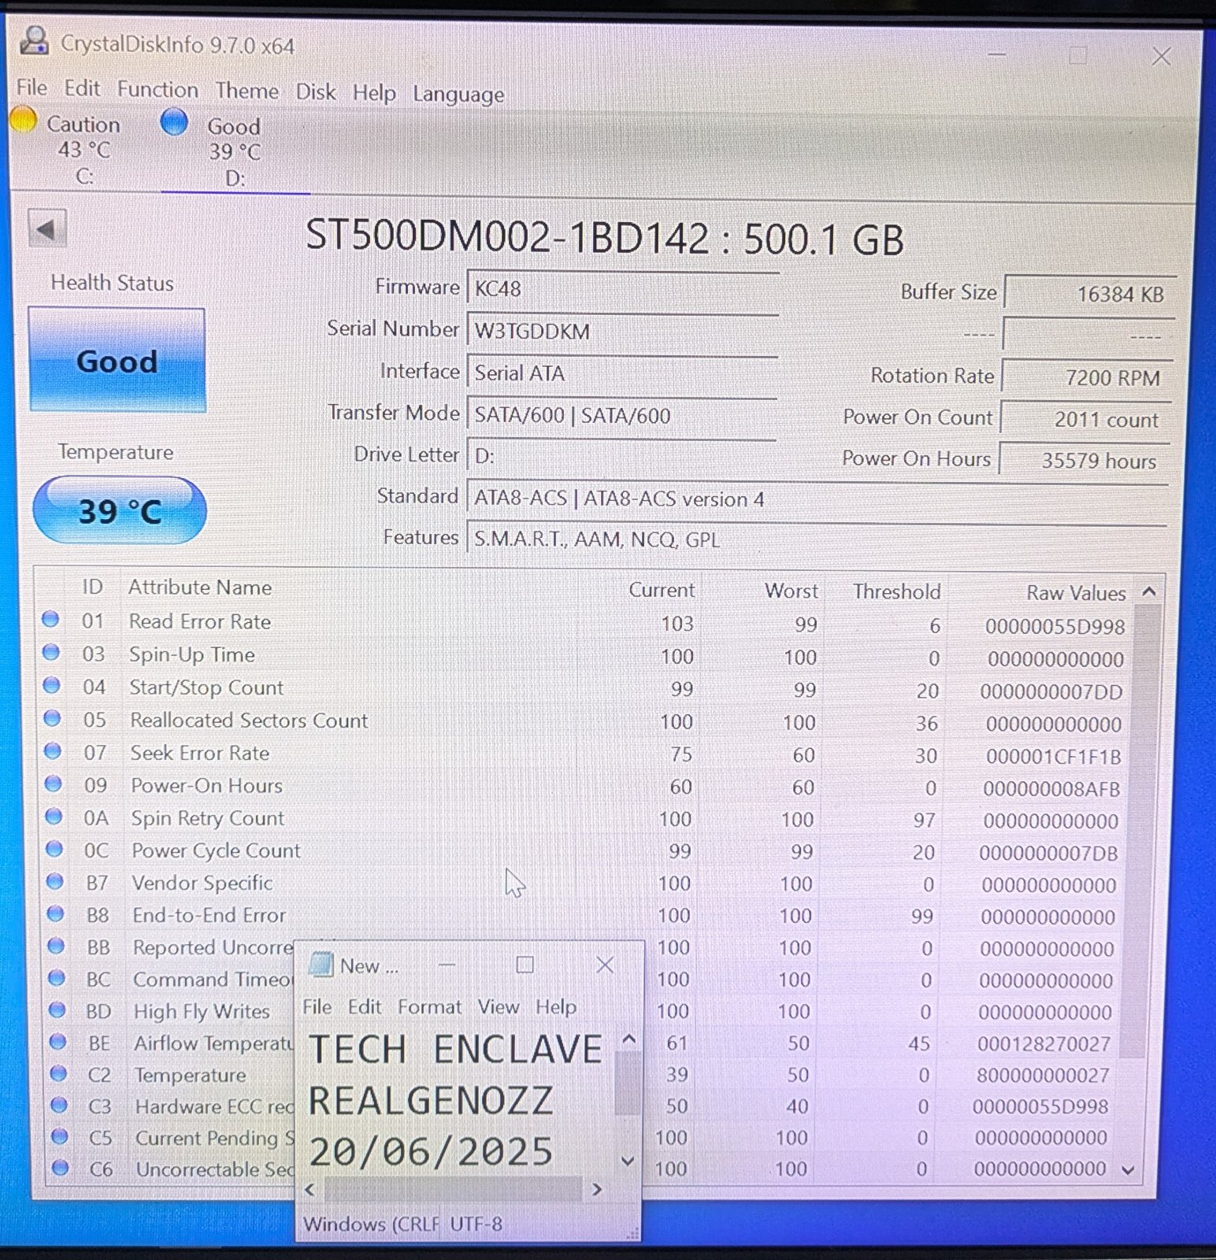Click the Notepad icon in small window title
The height and width of the screenshot is (1260, 1216).
coord(320,964)
